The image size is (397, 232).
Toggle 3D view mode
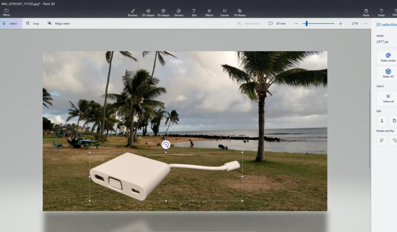coord(277,23)
